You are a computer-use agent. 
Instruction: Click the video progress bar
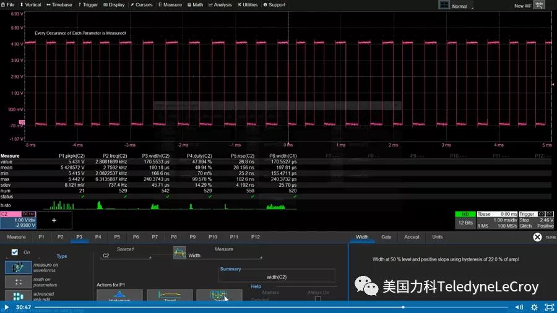point(272,307)
